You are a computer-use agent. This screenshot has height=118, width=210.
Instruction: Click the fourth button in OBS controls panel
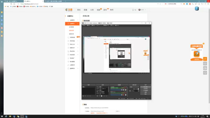click(146, 92)
